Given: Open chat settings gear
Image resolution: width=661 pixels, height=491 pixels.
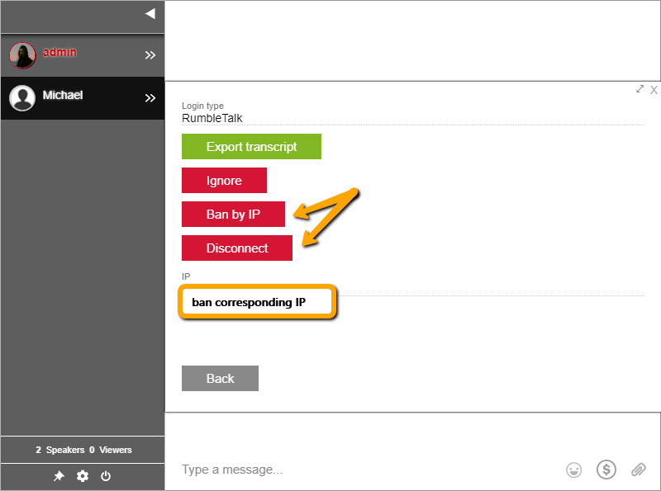Looking at the screenshot, I should [83, 476].
